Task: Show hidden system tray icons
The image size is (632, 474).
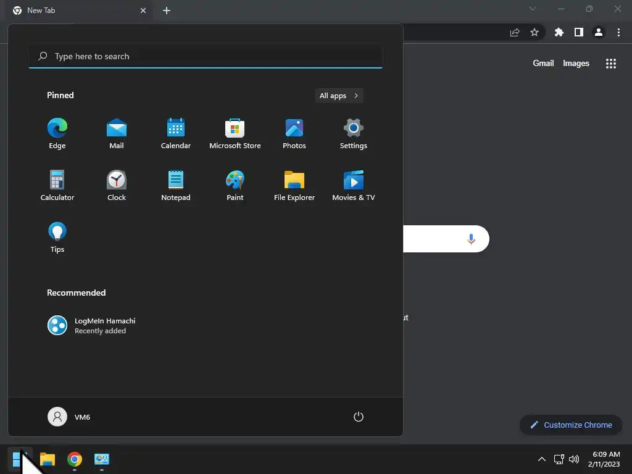Action: tap(542, 459)
